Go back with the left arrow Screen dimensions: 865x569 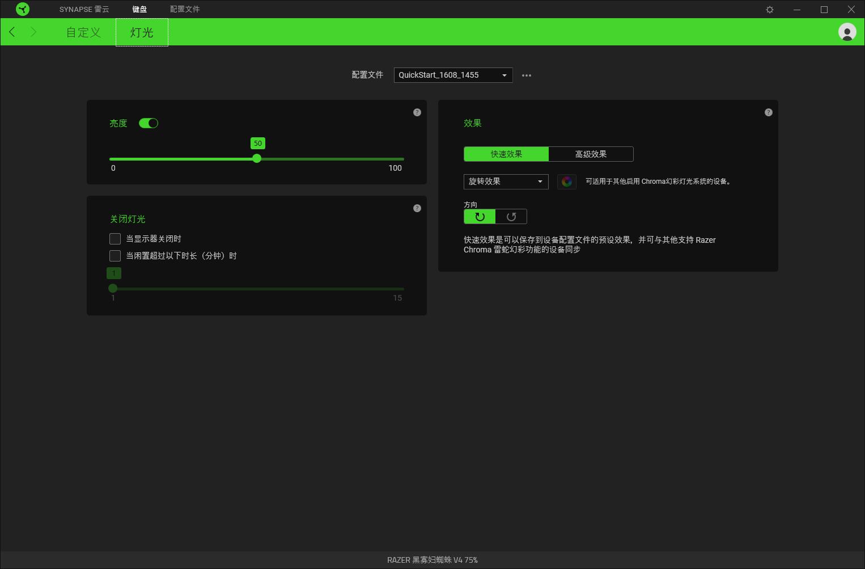(12, 32)
